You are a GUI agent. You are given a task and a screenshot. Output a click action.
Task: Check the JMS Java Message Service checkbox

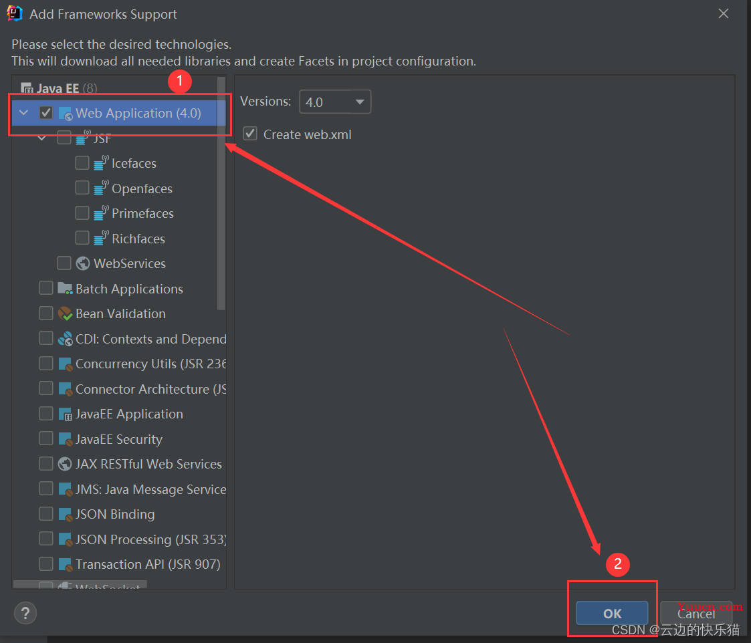point(46,489)
